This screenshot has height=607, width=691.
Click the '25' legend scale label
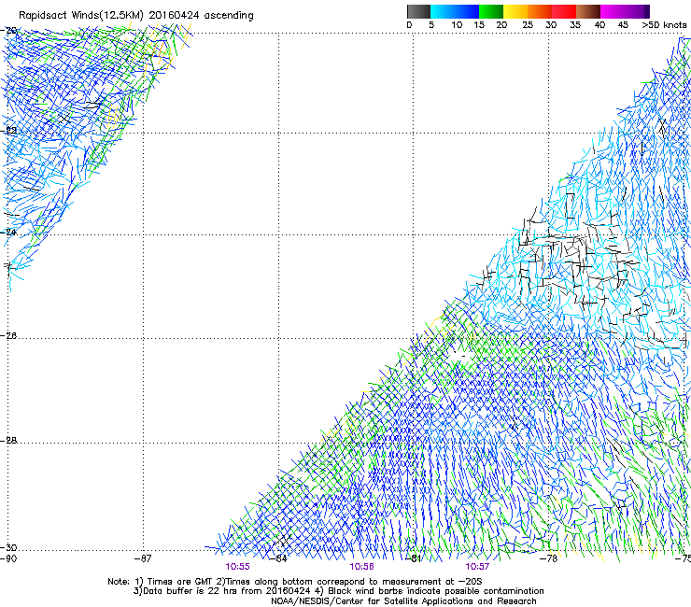[x=527, y=25]
